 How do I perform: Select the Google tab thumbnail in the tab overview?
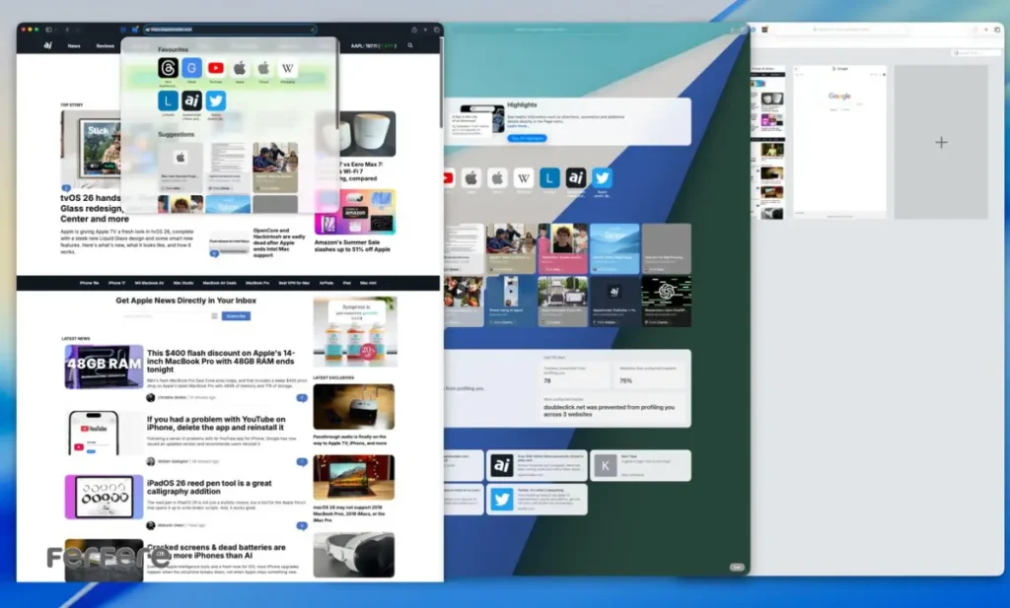click(839, 140)
